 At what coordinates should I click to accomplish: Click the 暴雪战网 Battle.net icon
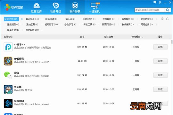click(x=8, y=103)
